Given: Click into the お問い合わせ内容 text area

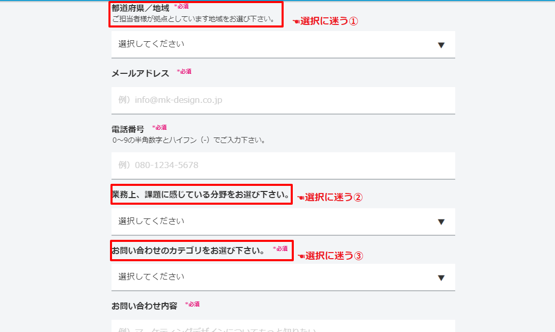Looking at the screenshot, I should pos(283,326).
